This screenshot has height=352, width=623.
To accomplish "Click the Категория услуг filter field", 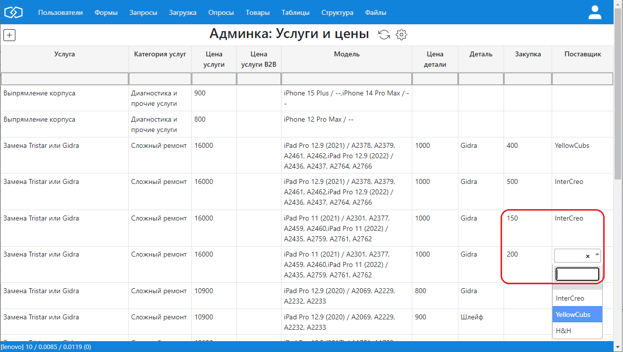I will point(160,79).
